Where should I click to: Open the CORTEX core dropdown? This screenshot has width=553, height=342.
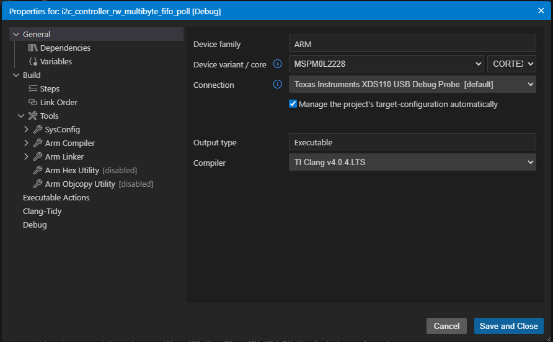point(511,64)
